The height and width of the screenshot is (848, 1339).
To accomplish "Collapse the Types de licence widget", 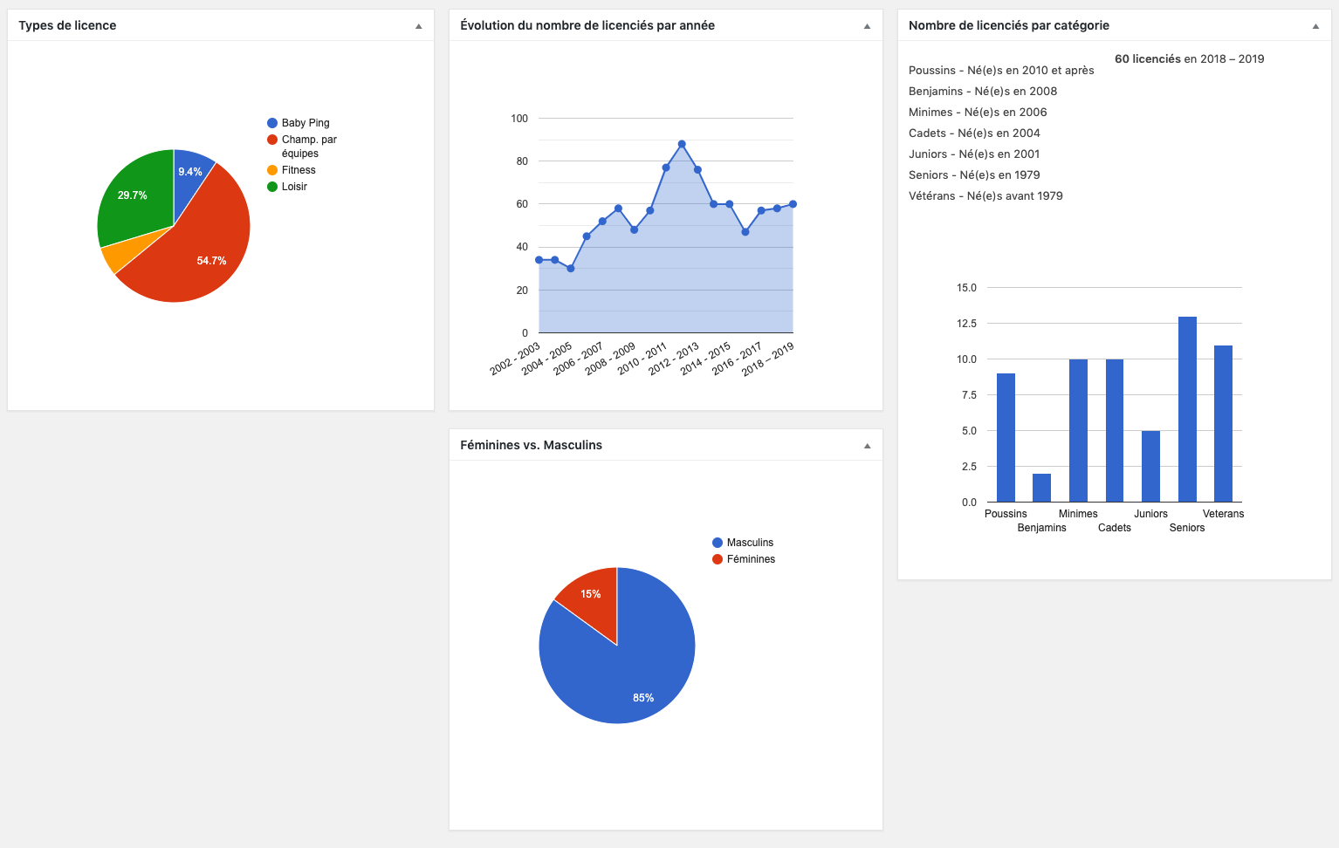I will coord(418,26).
